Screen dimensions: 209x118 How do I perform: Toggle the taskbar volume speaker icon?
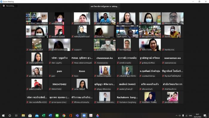tap(180, 116)
